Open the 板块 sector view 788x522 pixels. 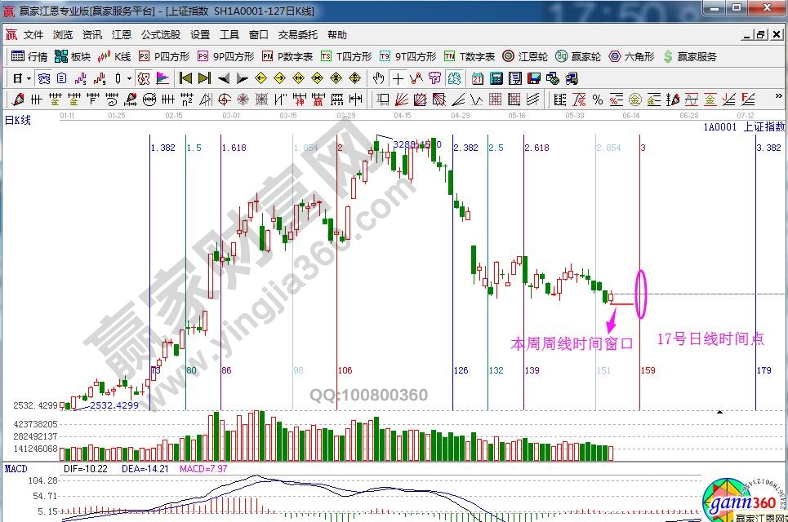(73, 56)
